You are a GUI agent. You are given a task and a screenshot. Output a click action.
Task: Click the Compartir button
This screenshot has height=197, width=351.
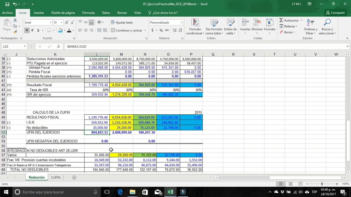tap(335, 13)
